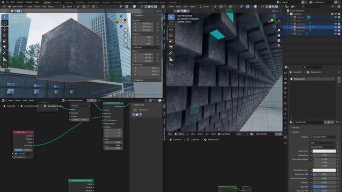Activate the Scale tool in right viewport

(171, 41)
